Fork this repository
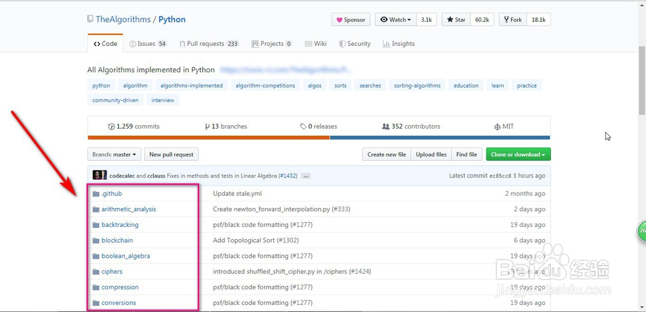 coord(513,19)
